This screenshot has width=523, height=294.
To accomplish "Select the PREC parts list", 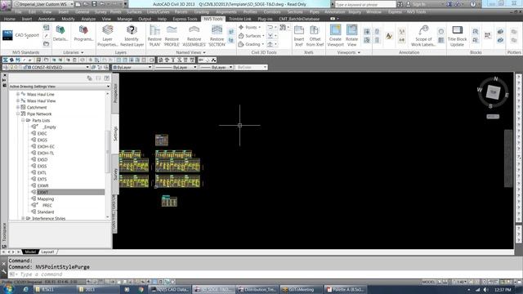I will pyautogui.click(x=47, y=205).
